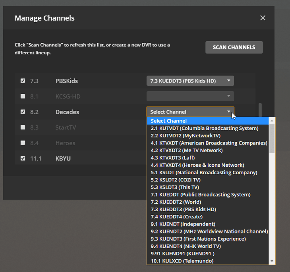This screenshot has width=290, height=272.
Task: Select 9.3 KUENDT3 (First Nations Experience)
Action: coord(208,239)
